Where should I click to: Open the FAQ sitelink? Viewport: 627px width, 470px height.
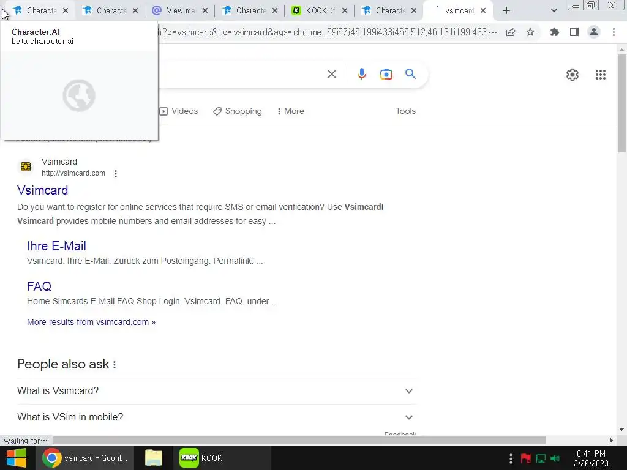point(39,286)
